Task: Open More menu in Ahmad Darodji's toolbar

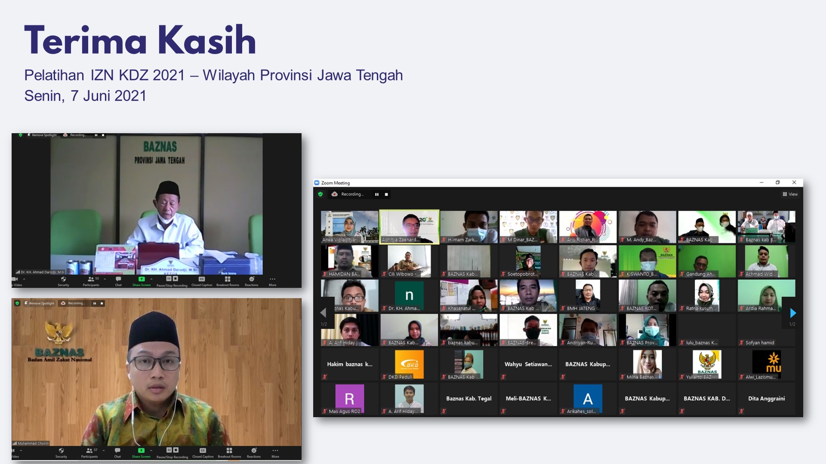Action: pos(272,280)
